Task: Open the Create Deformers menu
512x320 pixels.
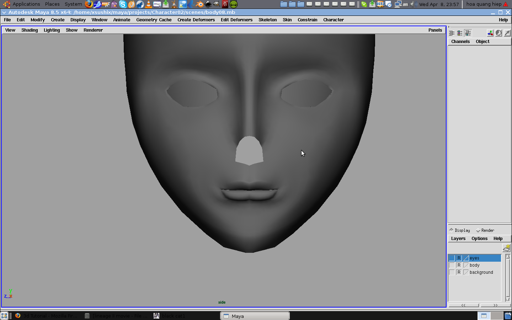Action: (196, 20)
